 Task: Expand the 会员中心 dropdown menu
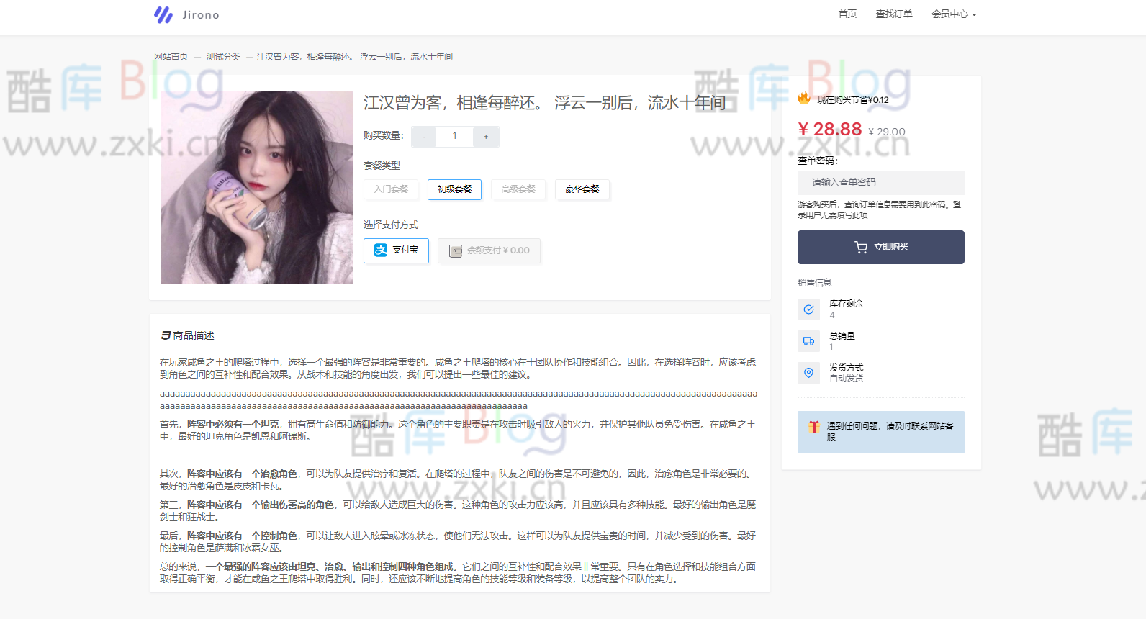point(954,14)
